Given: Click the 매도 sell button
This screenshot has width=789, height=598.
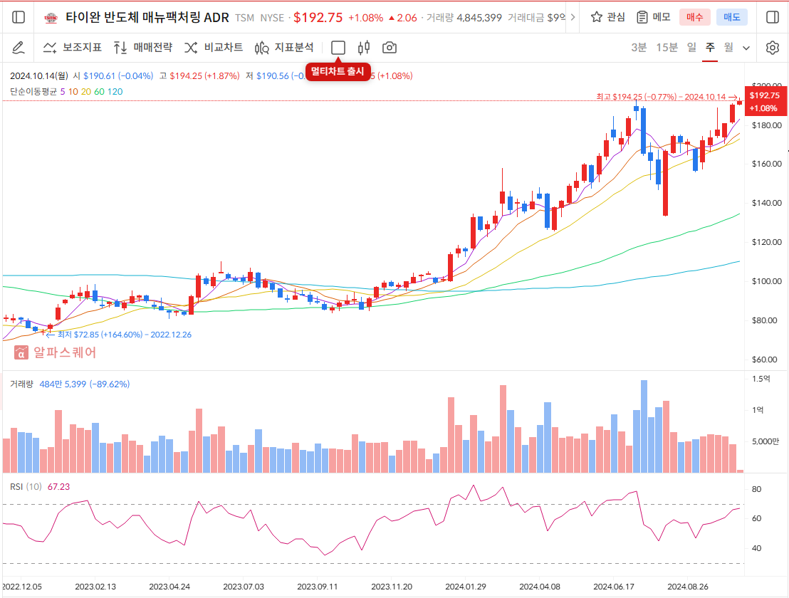Looking at the screenshot, I should click(x=731, y=17).
